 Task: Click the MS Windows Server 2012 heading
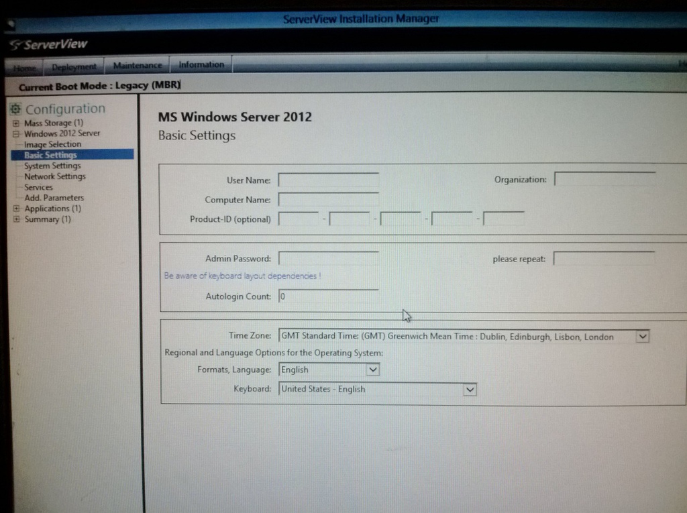(235, 117)
